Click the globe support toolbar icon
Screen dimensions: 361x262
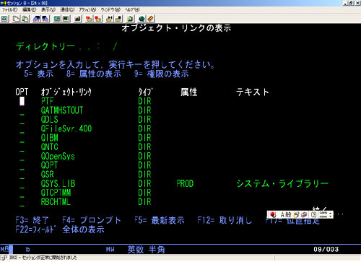tap(142, 19)
